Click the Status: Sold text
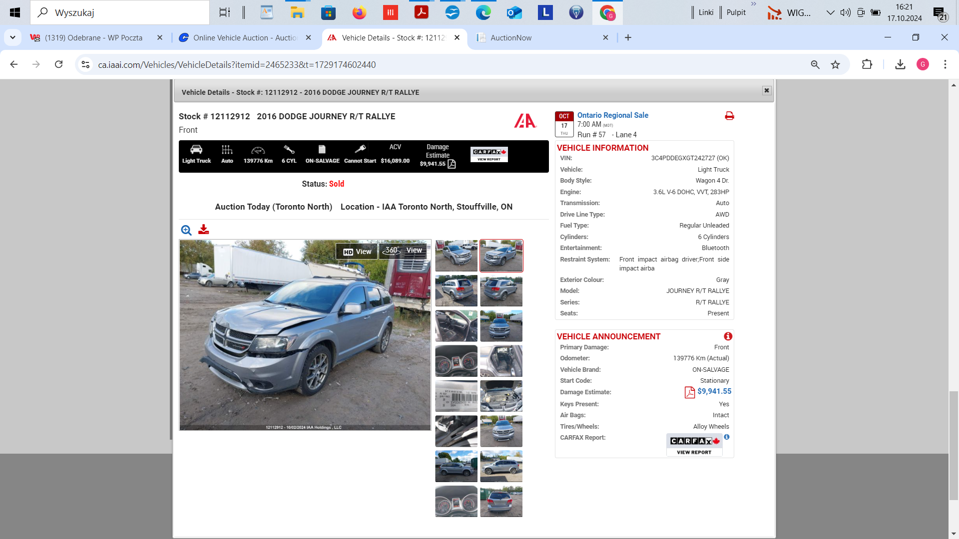This screenshot has width=959, height=539. 323,184
